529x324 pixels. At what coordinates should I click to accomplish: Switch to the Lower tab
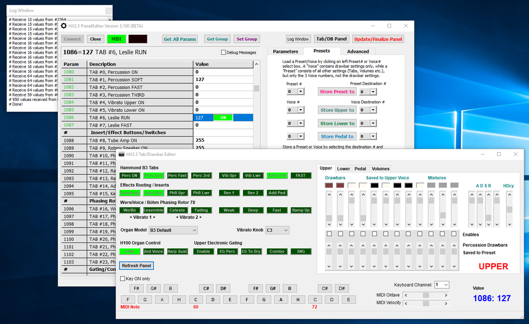click(x=343, y=168)
